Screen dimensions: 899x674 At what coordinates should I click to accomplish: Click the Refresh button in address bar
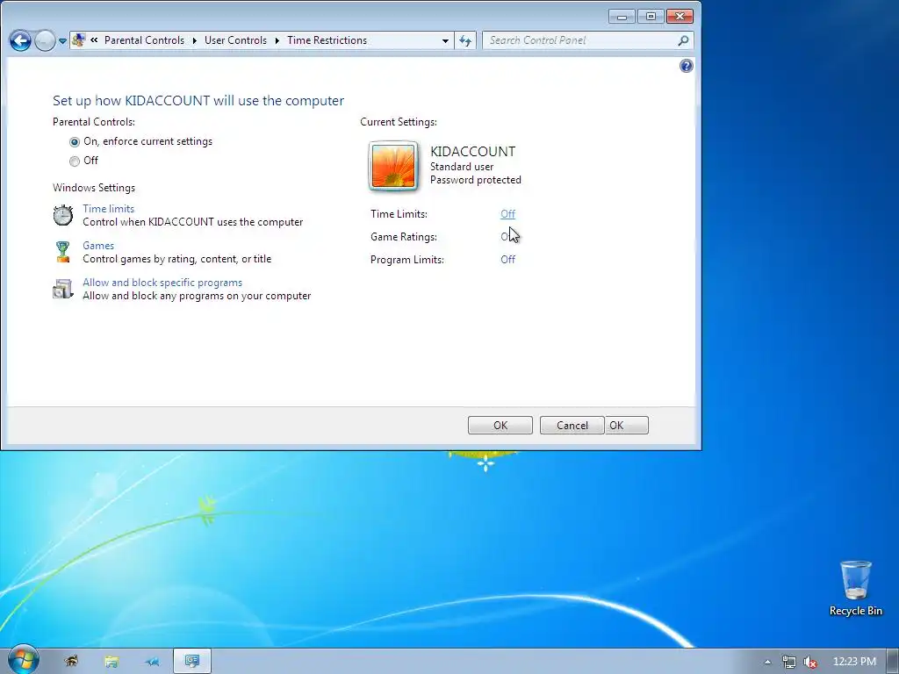pos(465,40)
